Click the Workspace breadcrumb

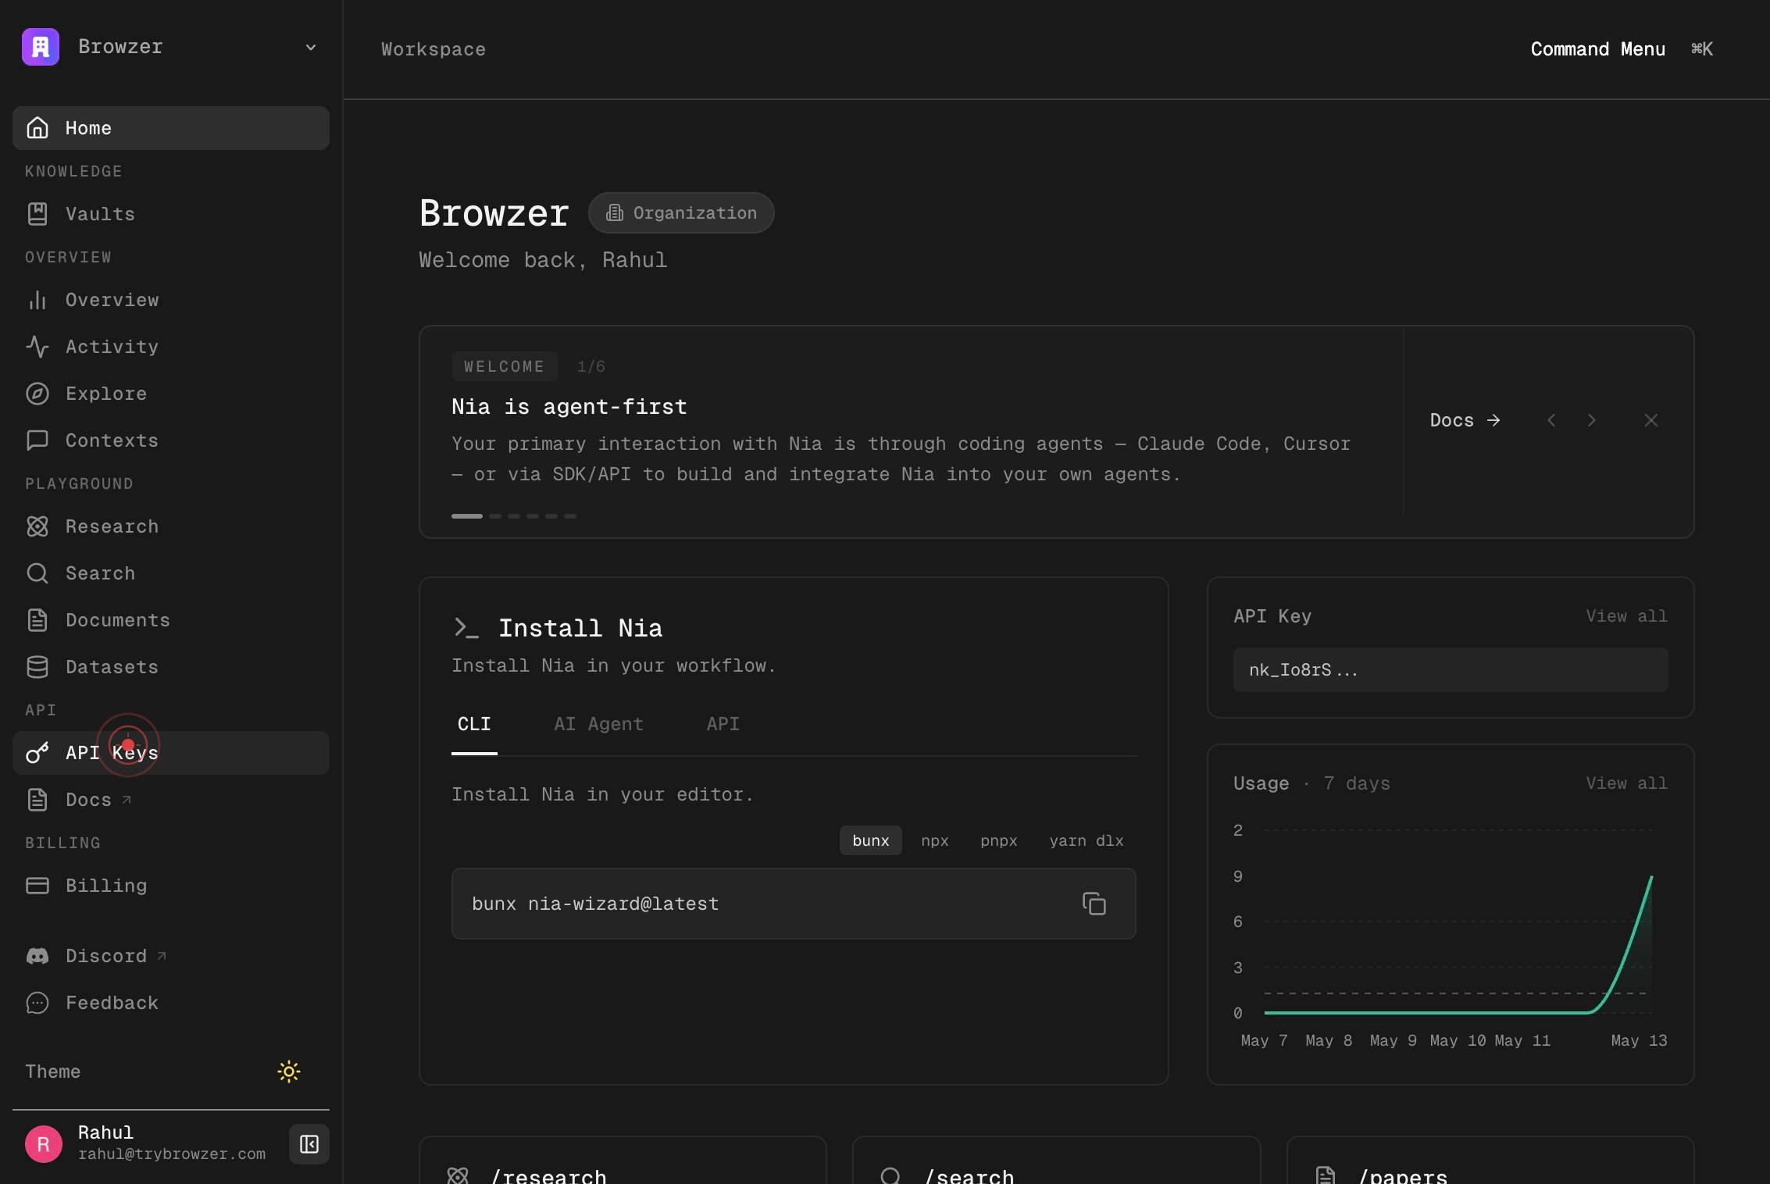tap(434, 49)
